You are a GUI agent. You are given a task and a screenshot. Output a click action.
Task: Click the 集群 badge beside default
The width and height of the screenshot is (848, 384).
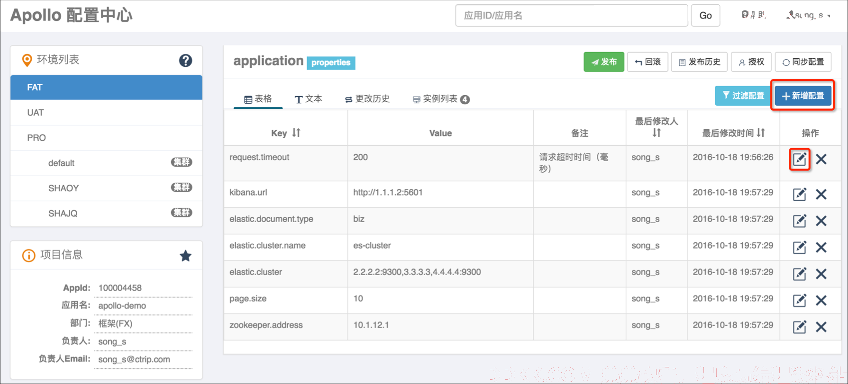(x=182, y=162)
